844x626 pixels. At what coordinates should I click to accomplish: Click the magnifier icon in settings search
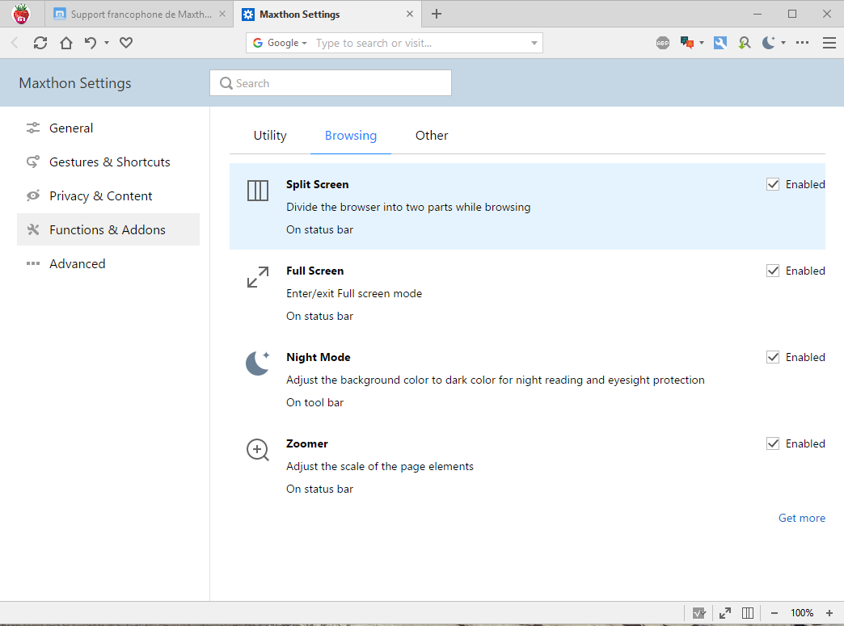click(x=226, y=83)
